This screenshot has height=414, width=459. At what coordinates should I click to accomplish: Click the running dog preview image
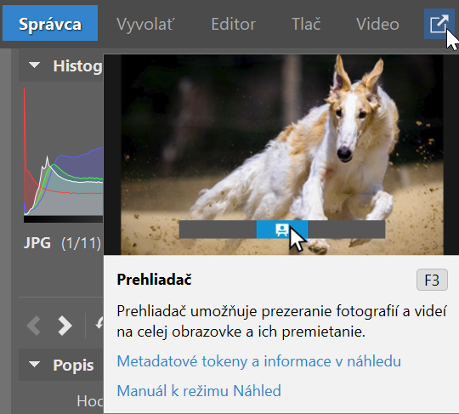[282, 155]
